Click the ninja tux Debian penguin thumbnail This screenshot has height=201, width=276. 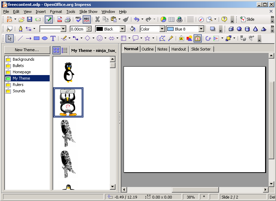click(x=68, y=102)
